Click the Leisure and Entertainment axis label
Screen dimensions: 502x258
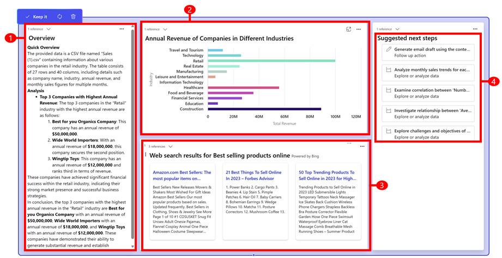point(179,77)
